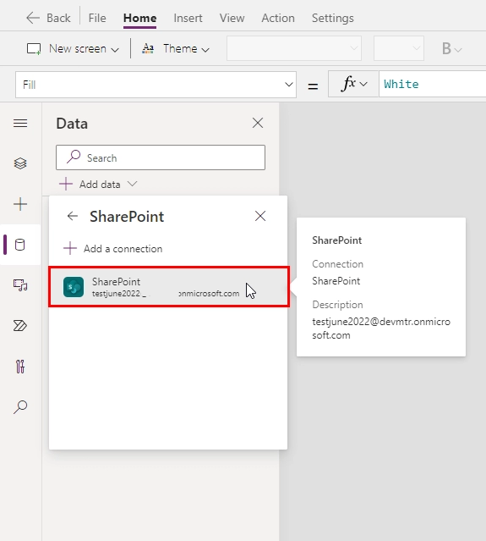
Task: Open the Insert tab
Action: point(188,18)
